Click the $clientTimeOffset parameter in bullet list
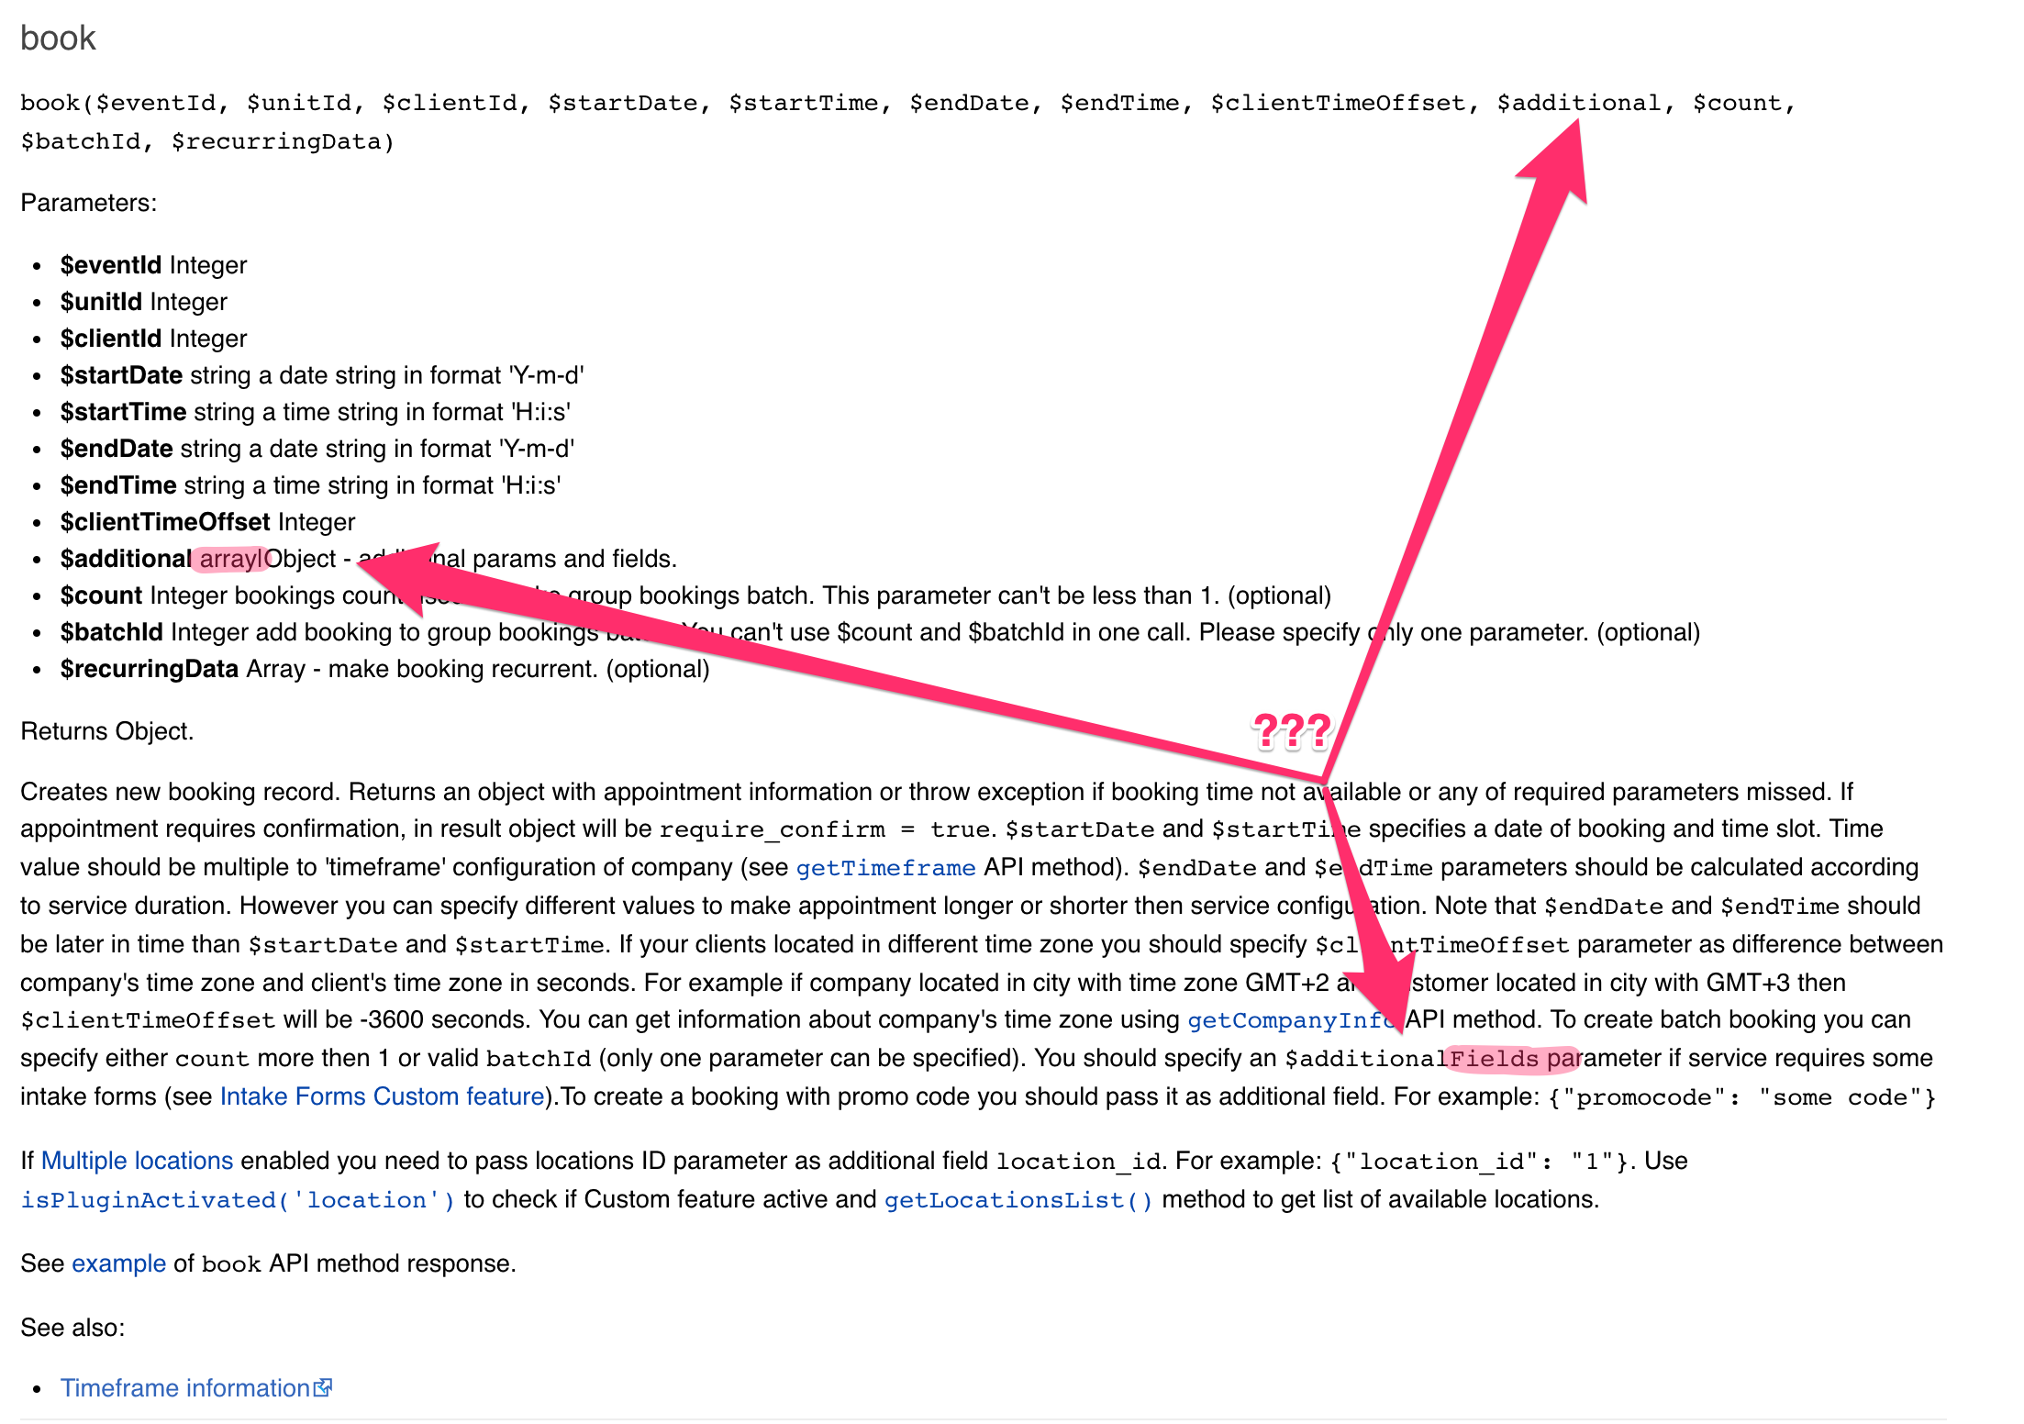 click(x=165, y=522)
